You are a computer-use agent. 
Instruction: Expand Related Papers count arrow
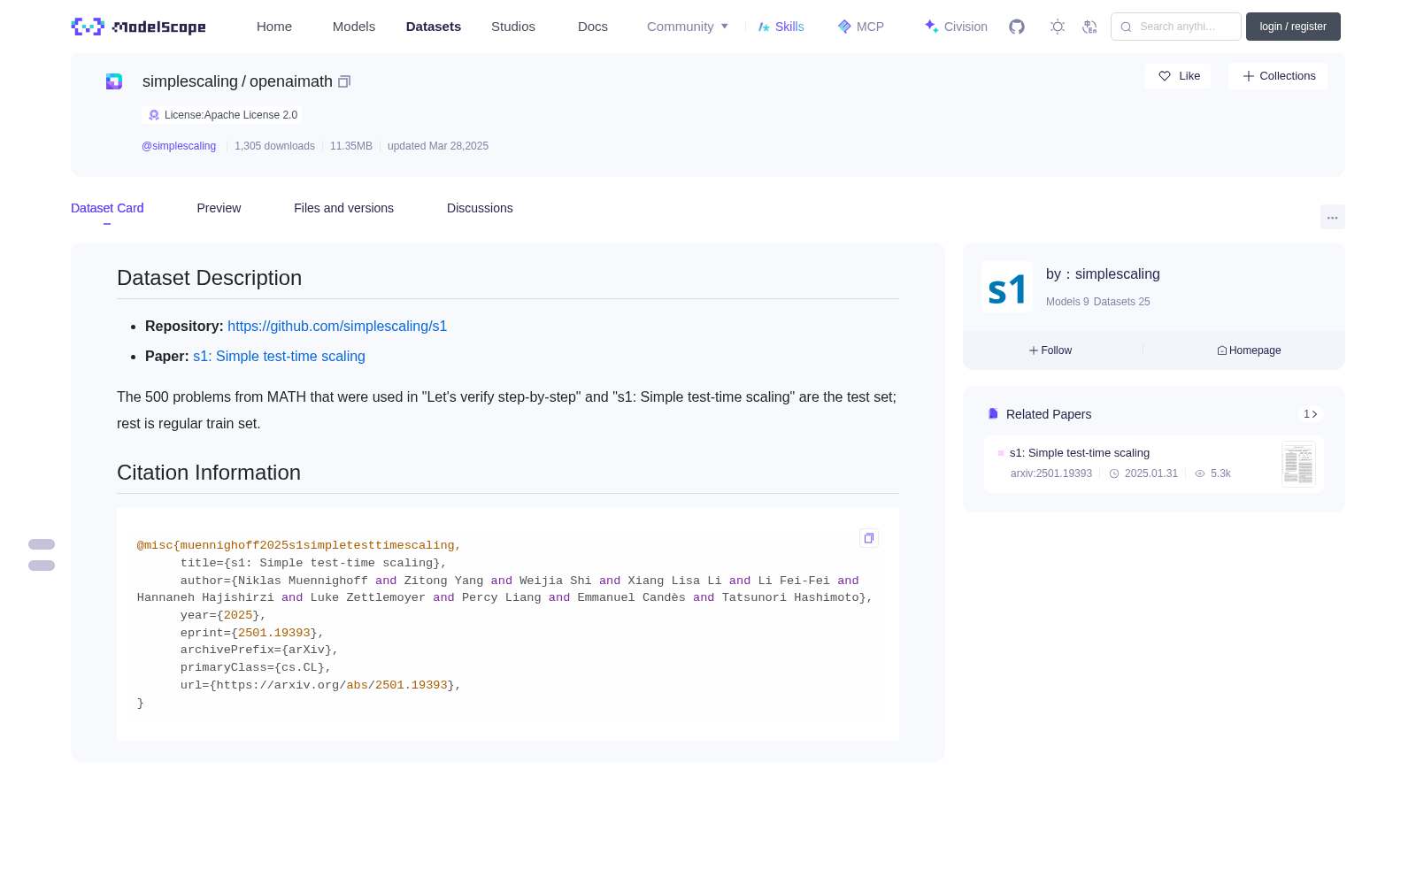[x=1311, y=414]
